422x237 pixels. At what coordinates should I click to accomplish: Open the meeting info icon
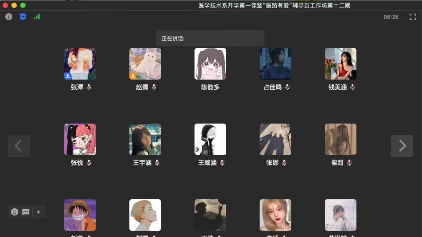pos(9,17)
